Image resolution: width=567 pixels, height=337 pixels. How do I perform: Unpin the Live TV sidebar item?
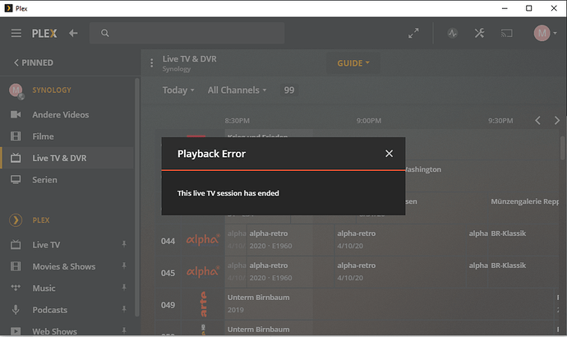pyautogui.click(x=124, y=244)
